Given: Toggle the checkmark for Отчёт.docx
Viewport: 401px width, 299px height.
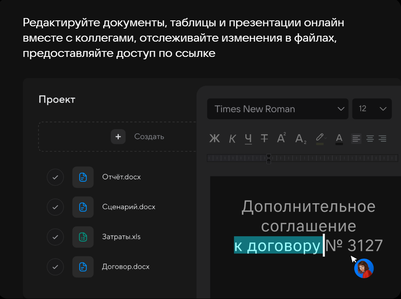Looking at the screenshot, I should 55,177.
